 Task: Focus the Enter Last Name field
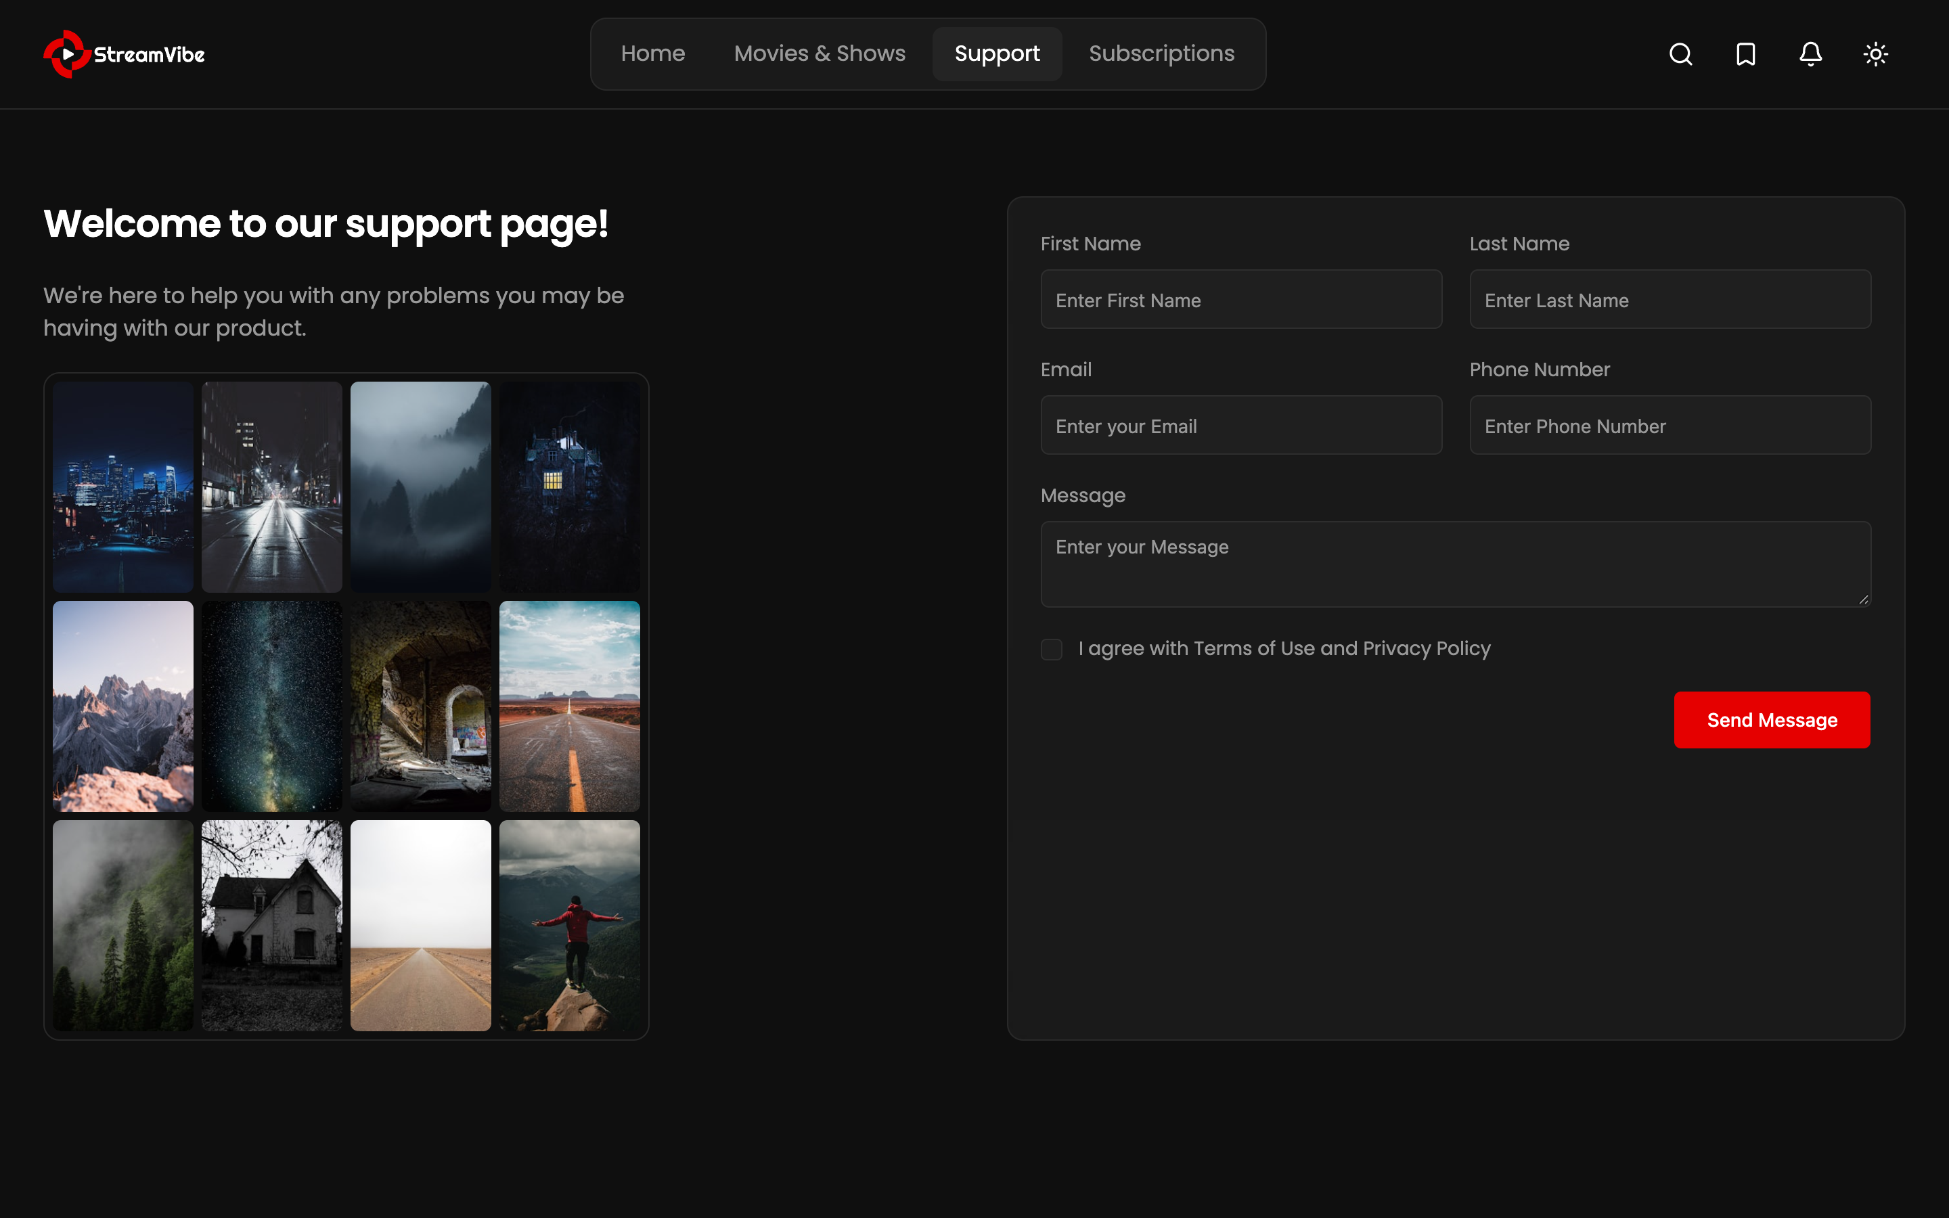(x=1670, y=300)
